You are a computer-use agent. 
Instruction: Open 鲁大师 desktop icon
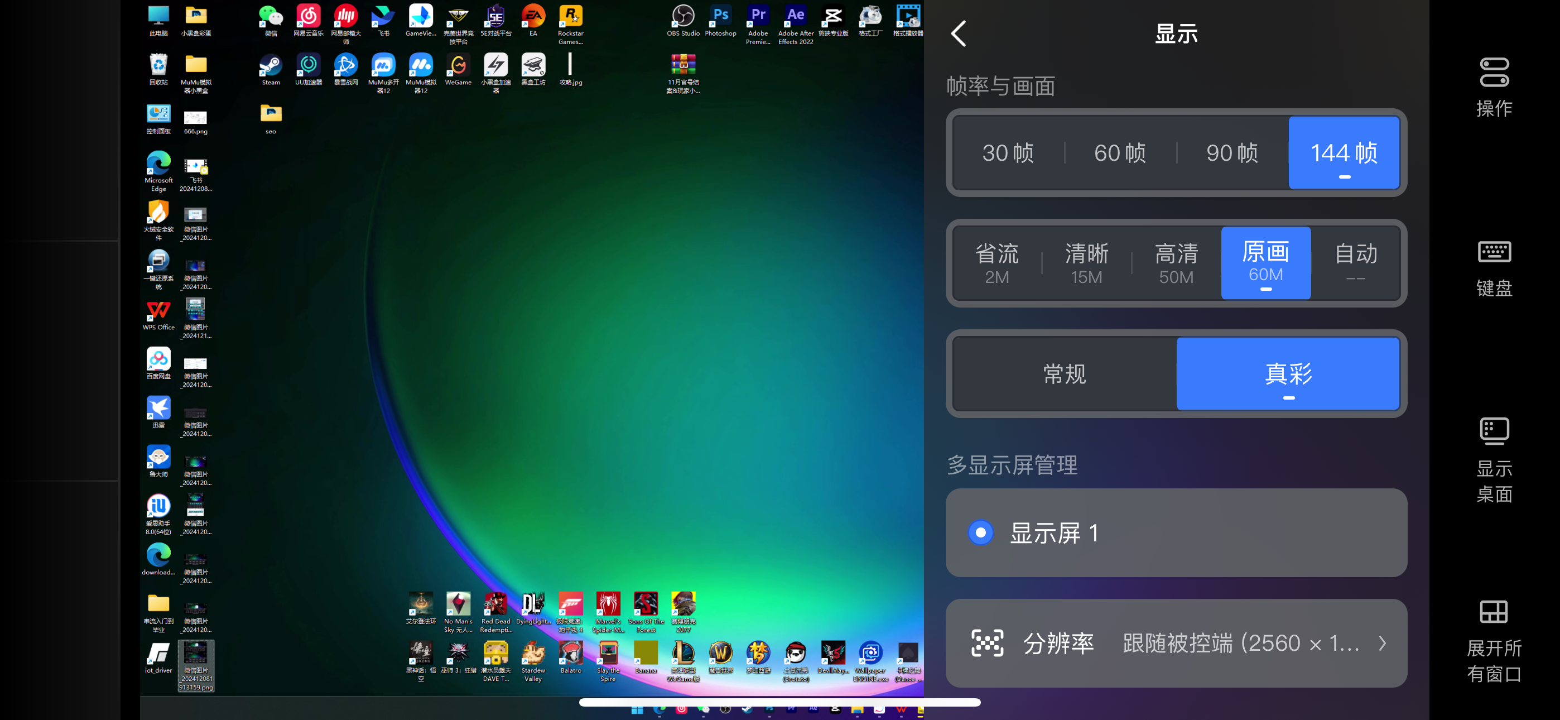click(158, 461)
